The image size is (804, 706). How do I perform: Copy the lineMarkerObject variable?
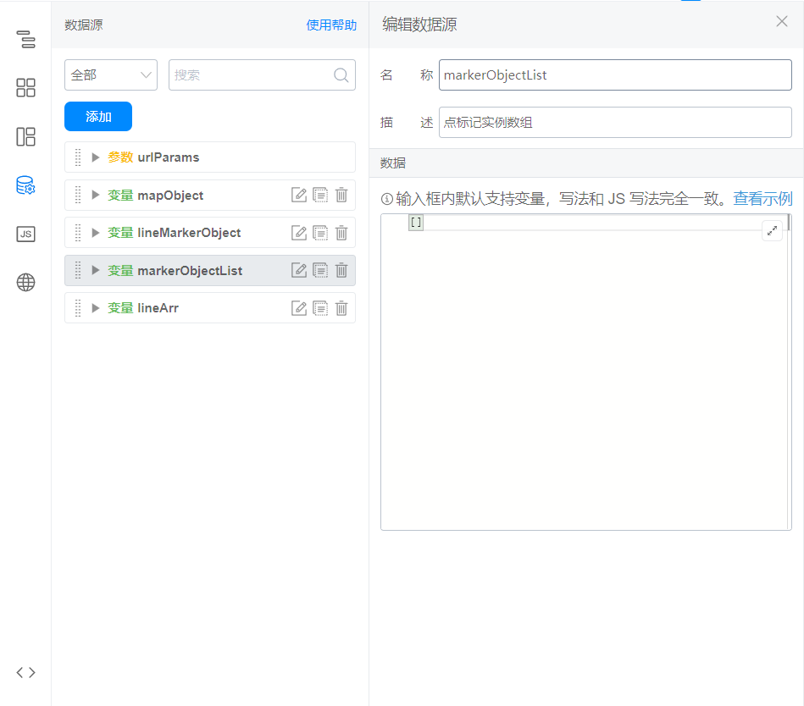click(320, 233)
